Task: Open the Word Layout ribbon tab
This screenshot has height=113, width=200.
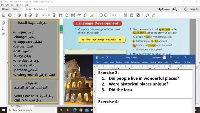Action: click(x=126, y=62)
